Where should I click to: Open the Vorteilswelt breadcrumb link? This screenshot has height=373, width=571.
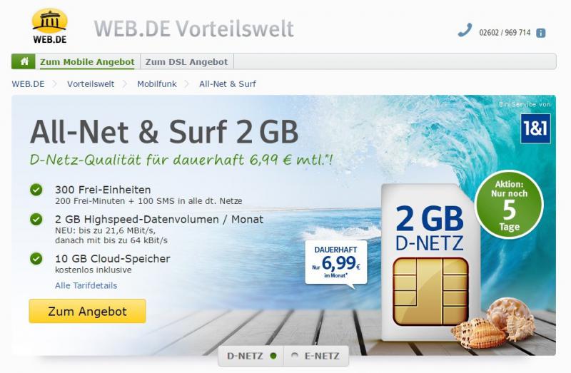[91, 84]
